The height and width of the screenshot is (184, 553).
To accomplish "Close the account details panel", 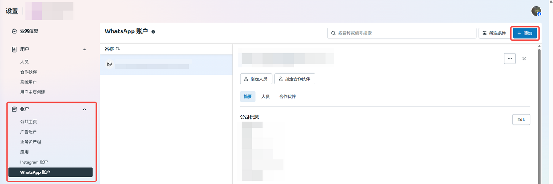I will click(x=524, y=59).
